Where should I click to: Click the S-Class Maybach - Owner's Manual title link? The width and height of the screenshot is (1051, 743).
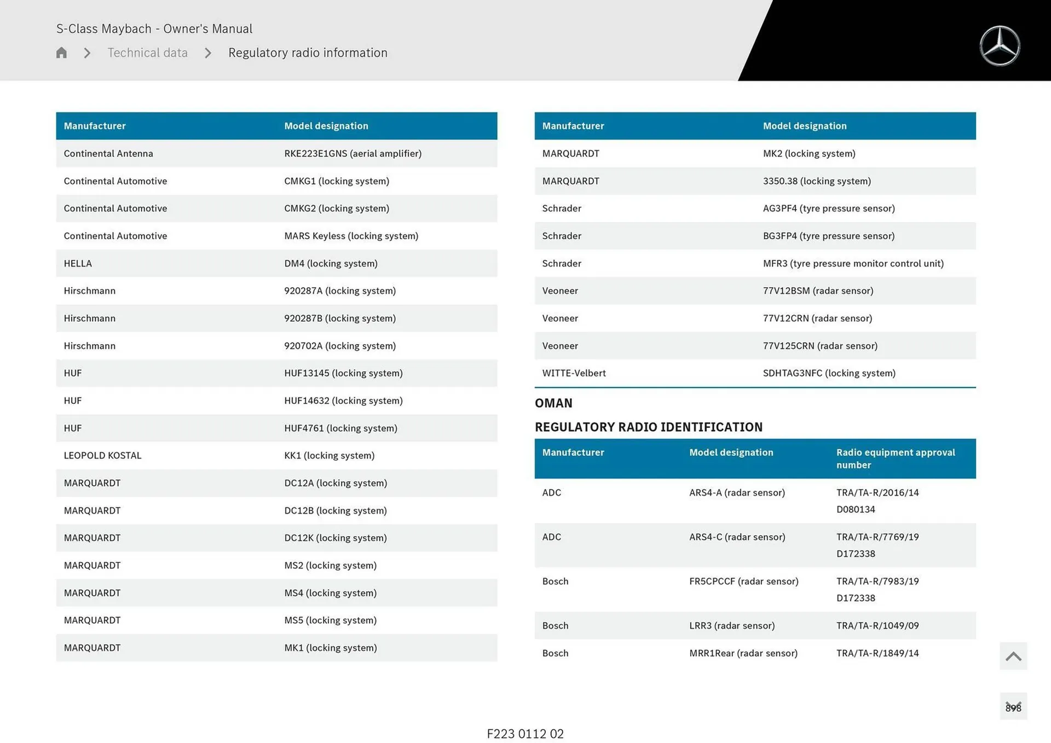155,28
